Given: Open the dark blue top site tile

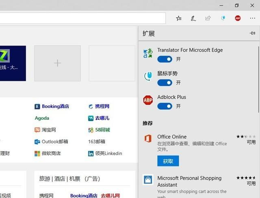Looking at the screenshot, I should pyautogui.click(x=13, y=63).
